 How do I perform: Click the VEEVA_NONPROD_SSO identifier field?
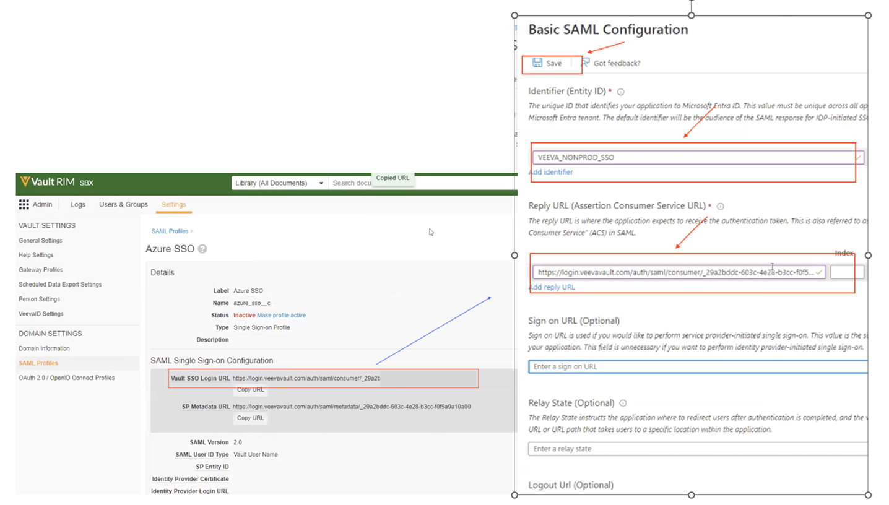pyautogui.click(x=698, y=157)
